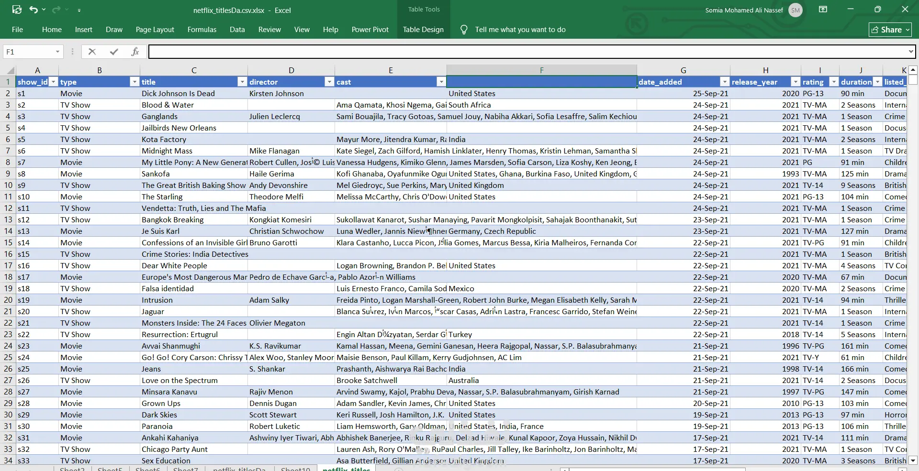919x471 pixels.
Task: Select the cell reading Germany, Czech Republic
Action: tap(542, 231)
